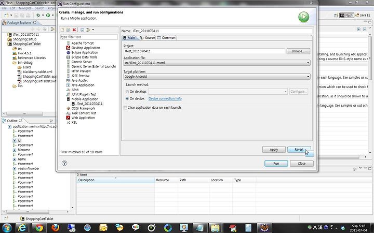Open Device connection help link
Image resolution: width=374 pixels, height=233 pixels.
coord(165,99)
